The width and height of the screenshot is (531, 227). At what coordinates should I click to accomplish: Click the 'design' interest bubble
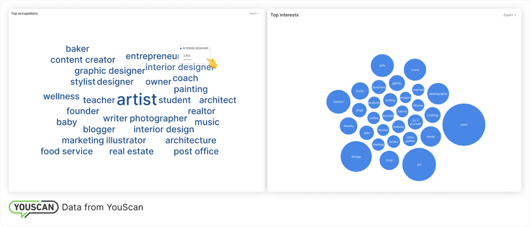coord(356,157)
